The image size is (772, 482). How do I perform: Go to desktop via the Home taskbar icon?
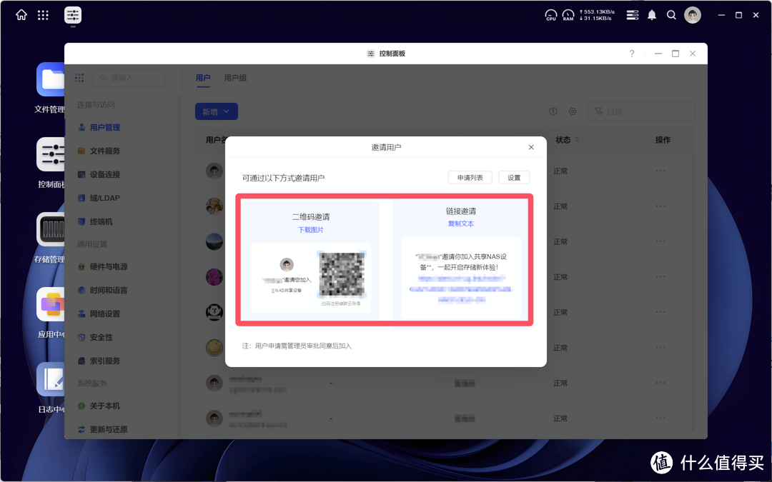pos(21,14)
